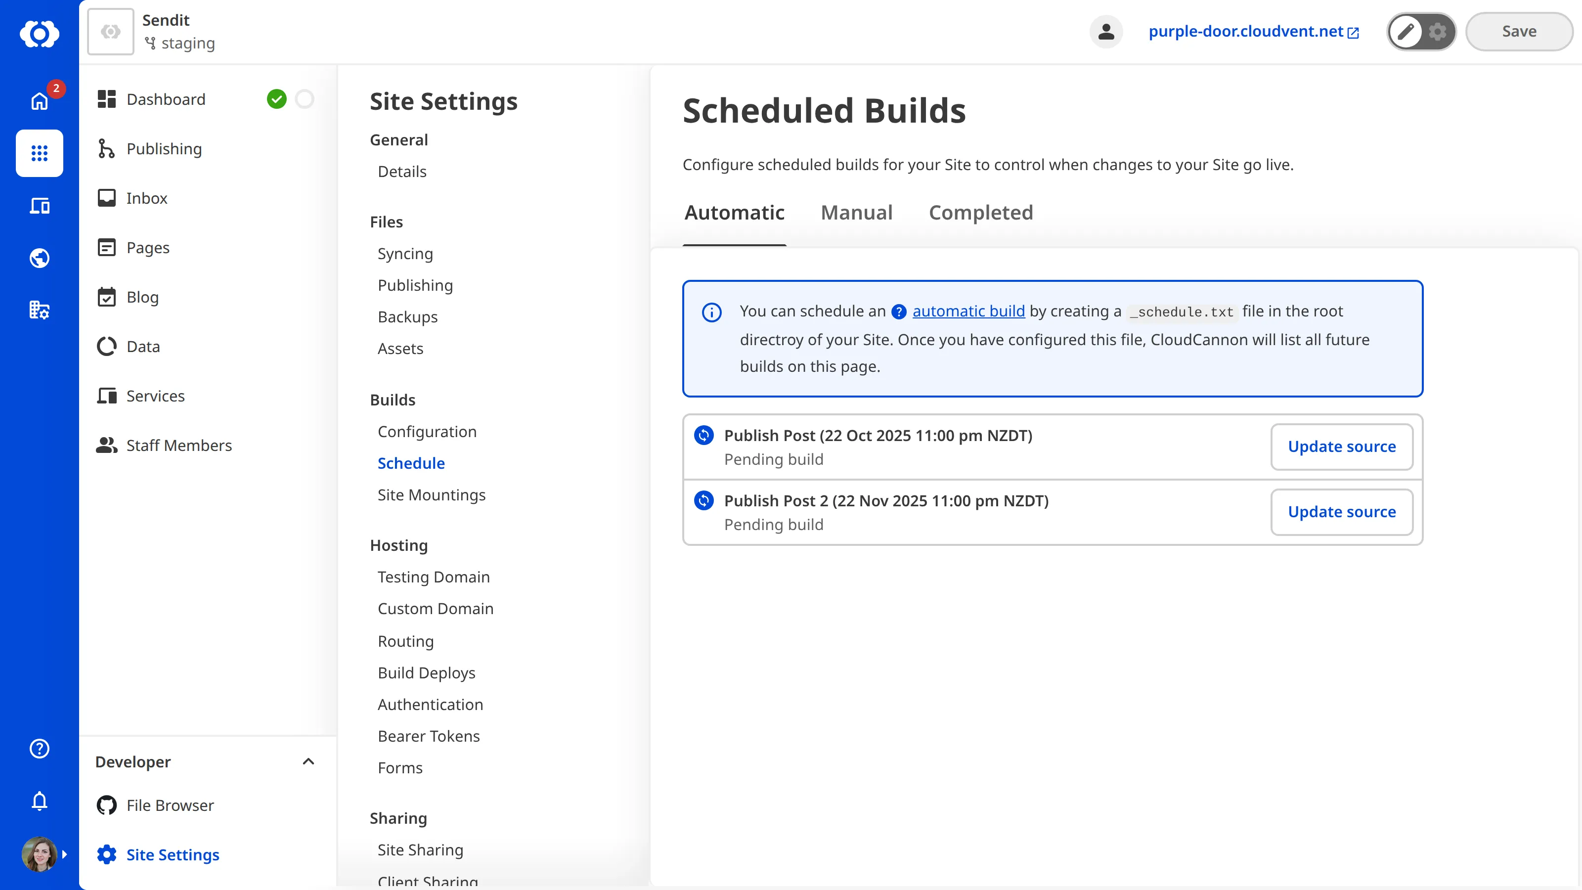
Task: Click the empty circle status indicator
Action: tap(305, 99)
